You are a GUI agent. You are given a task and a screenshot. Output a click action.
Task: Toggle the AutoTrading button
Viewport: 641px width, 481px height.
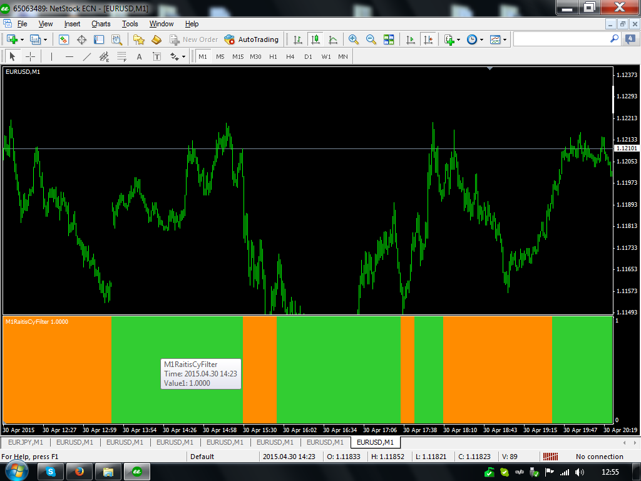pyautogui.click(x=252, y=39)
